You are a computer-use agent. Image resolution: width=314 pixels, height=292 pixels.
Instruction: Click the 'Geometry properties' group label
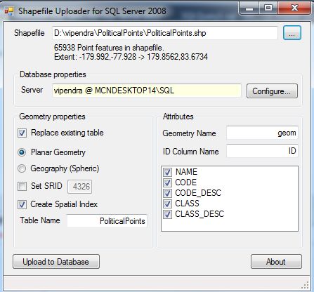tap(52, 117)
